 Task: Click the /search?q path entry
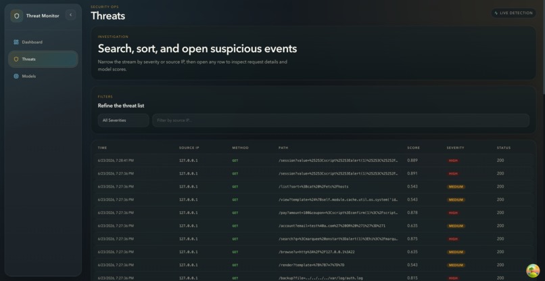[338, 239]
